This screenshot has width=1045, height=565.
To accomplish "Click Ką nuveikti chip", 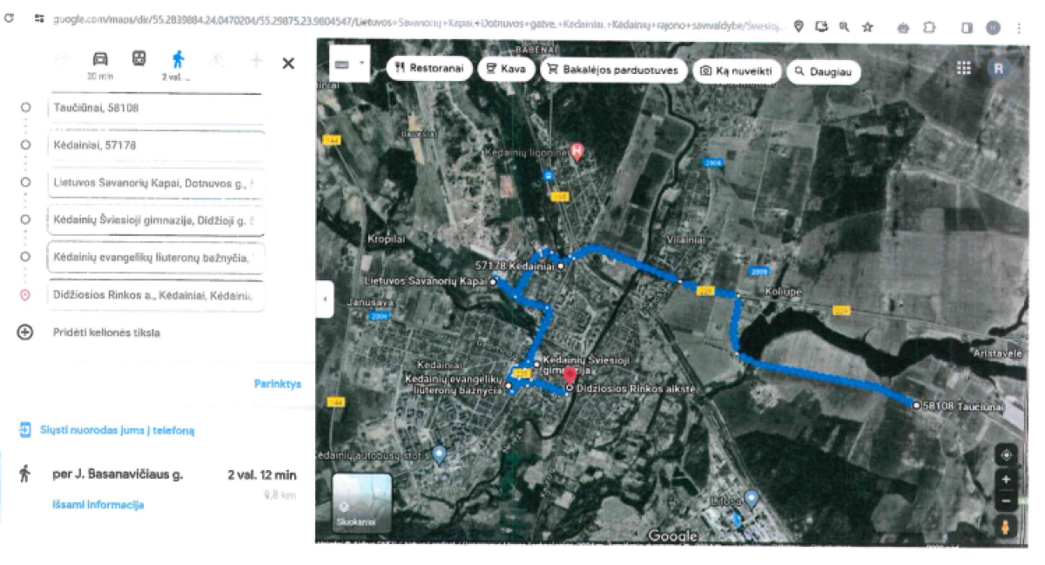I will click(x=737, y=71).
